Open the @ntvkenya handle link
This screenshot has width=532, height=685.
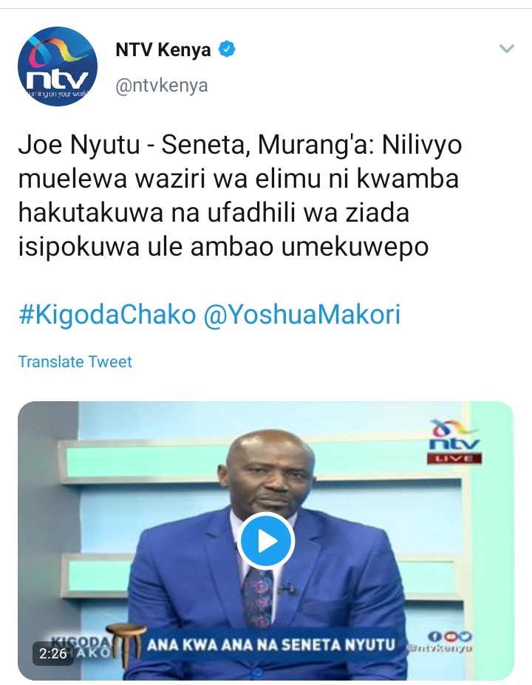tap(162, 85)
